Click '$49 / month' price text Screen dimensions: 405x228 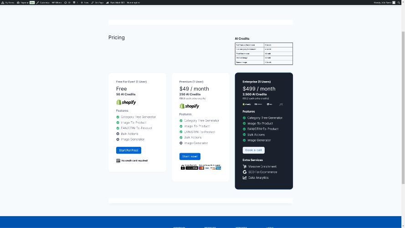194,88
